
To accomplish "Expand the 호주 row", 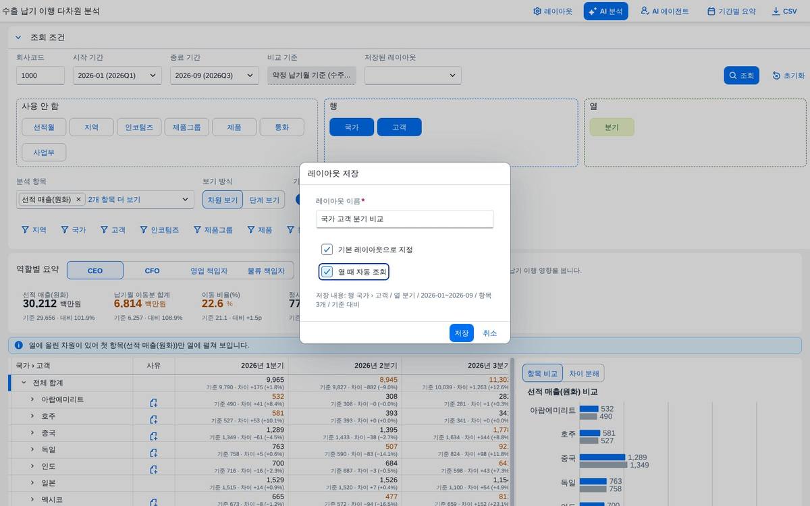I will click(32, 416).
